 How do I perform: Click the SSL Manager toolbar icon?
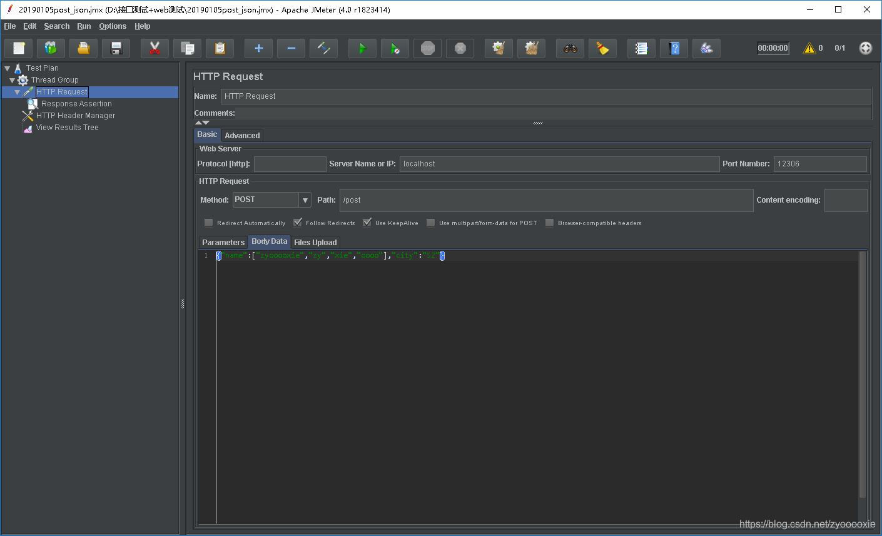click(x=706, y=48)
